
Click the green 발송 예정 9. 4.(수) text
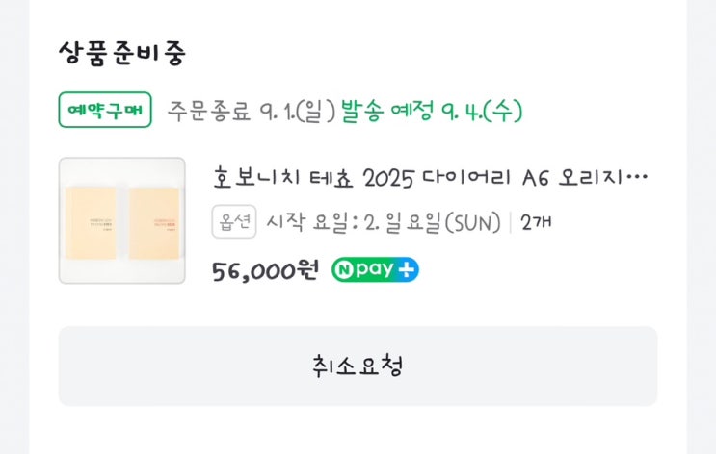pyautogui.click(x=432, y=111)
